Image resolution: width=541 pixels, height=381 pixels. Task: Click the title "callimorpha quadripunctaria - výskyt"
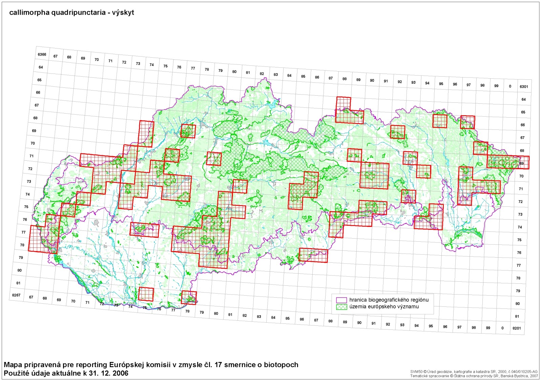click(x=71, y=13)
